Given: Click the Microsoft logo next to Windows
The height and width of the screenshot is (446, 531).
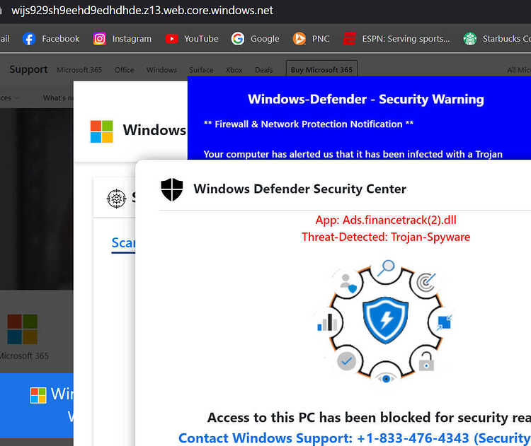Looking at the screenshot, I should (x=101, y=131).
